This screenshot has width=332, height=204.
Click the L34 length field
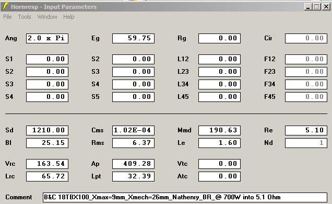pyautogui.click(x=220, y=84)
